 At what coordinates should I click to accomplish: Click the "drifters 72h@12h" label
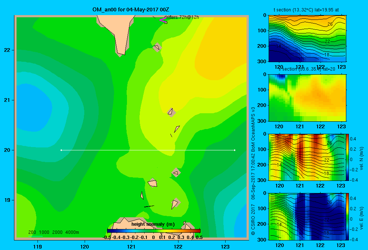(181, 17)
